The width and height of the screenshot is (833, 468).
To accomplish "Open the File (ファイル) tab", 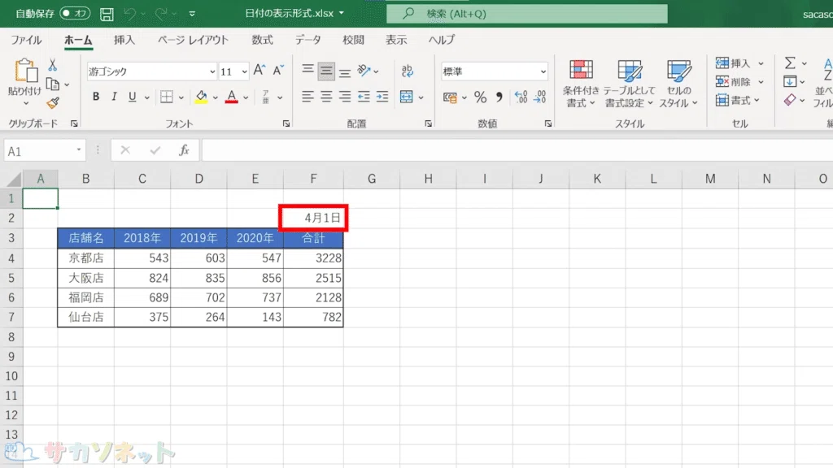I will tap(26, 40).
